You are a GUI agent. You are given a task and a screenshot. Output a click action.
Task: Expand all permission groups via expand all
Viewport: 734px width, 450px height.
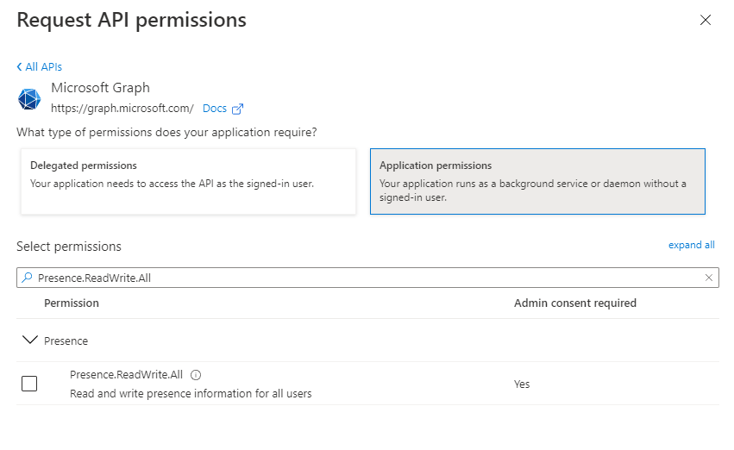[691, 245]
